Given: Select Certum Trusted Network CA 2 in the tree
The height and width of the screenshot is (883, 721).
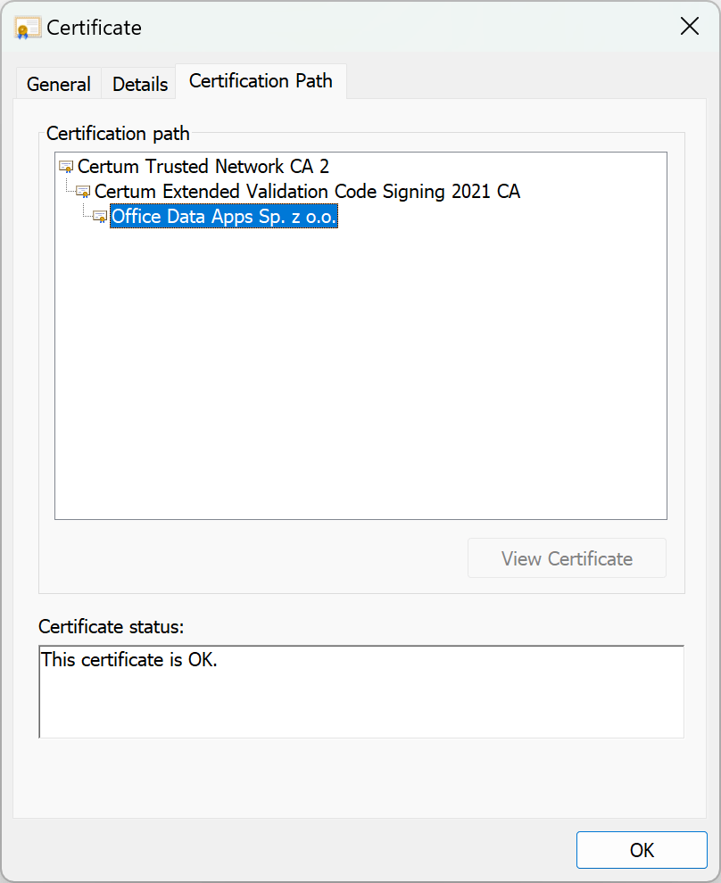Looking at the screenshot, I should click(x=203, y=166).
